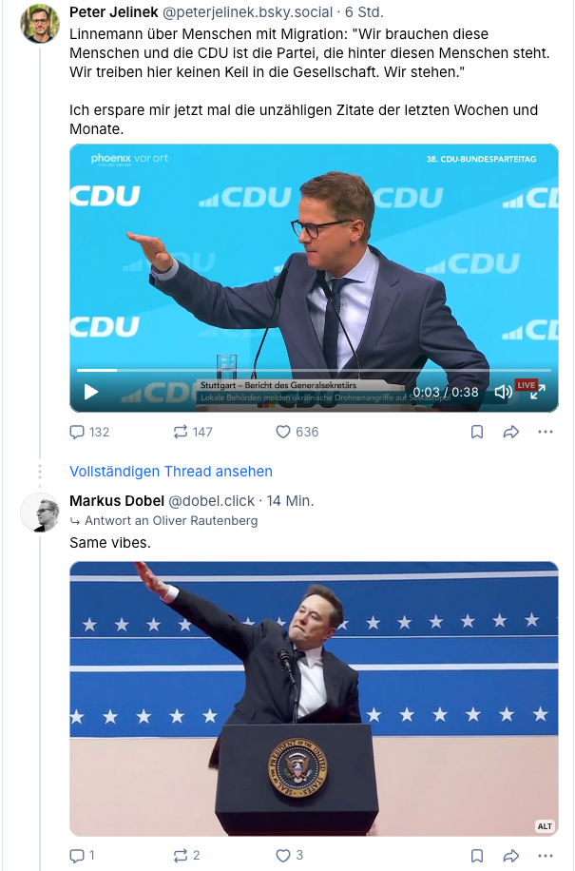
Task: Bookmark Markus Dobel's reply
Action: [x=477, y=856]
